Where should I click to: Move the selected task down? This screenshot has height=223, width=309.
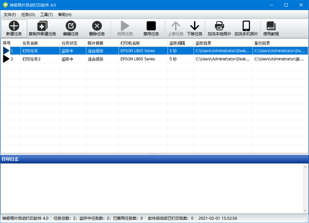point(194,28)
